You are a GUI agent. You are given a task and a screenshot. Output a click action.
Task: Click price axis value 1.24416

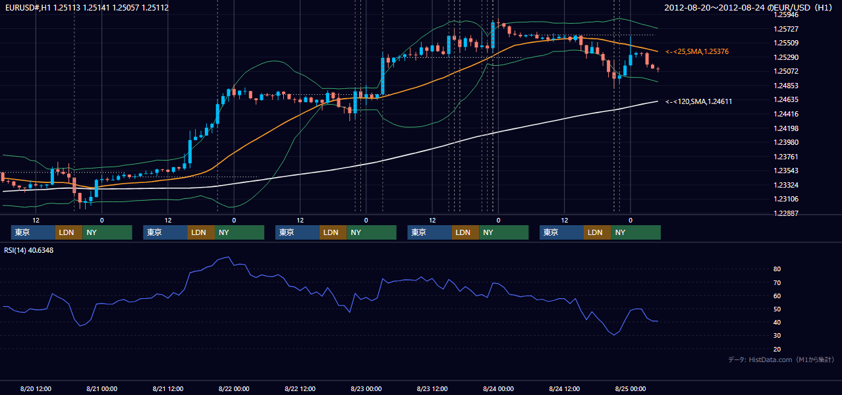tap(787, 114)
